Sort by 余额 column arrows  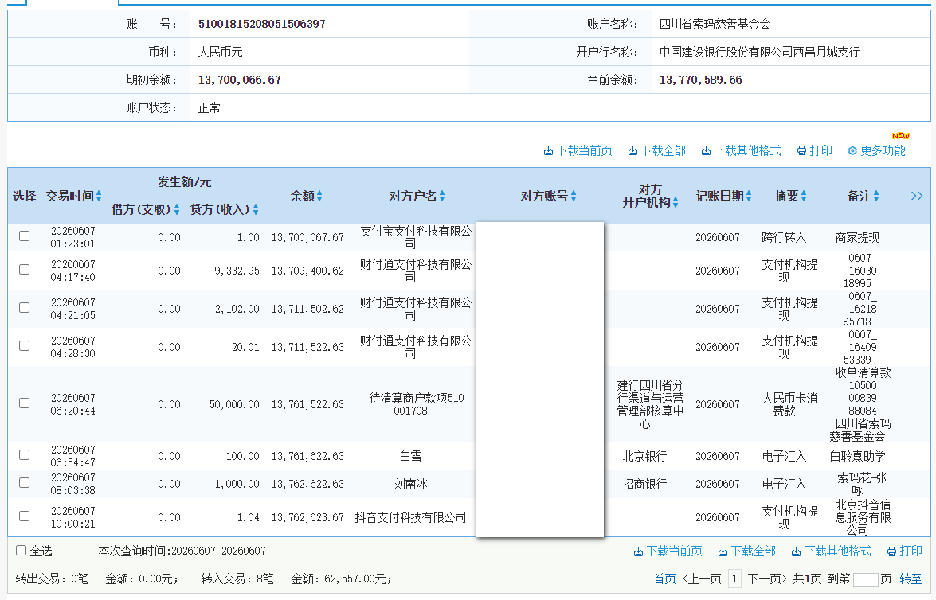(x=319, y=196)
